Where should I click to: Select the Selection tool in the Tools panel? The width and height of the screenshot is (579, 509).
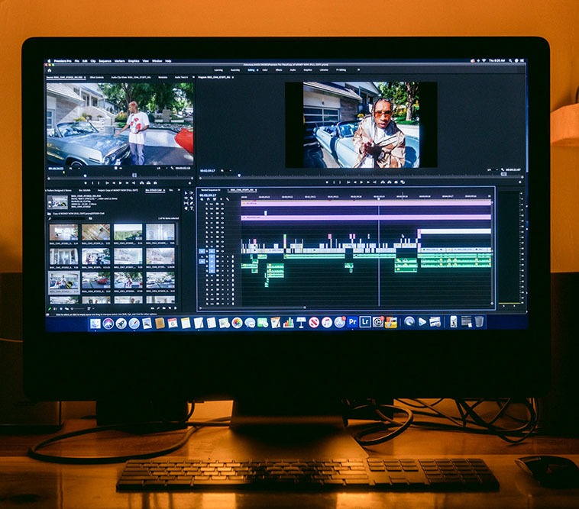(186, 193)
